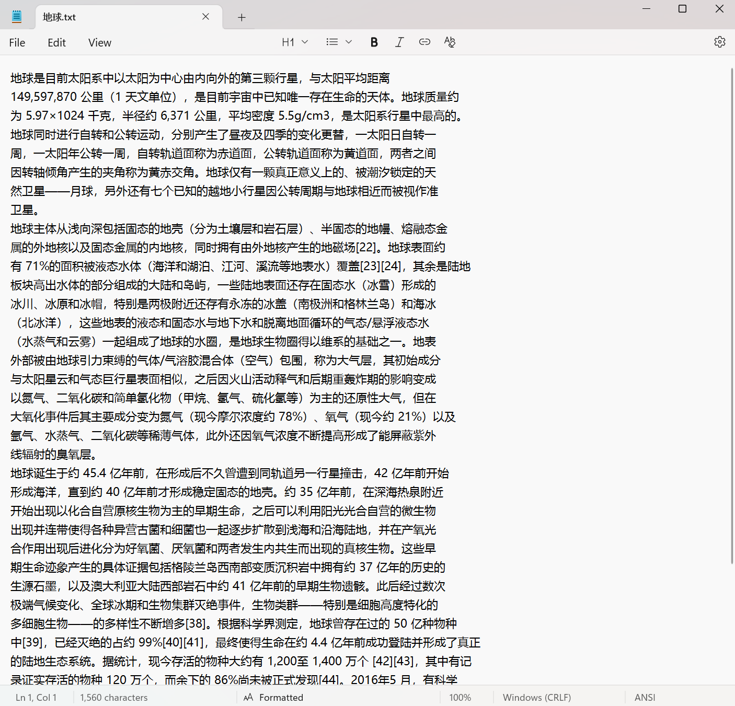The image size is (735, 706).
Task: Open the File menu
Action: (17, 42)
